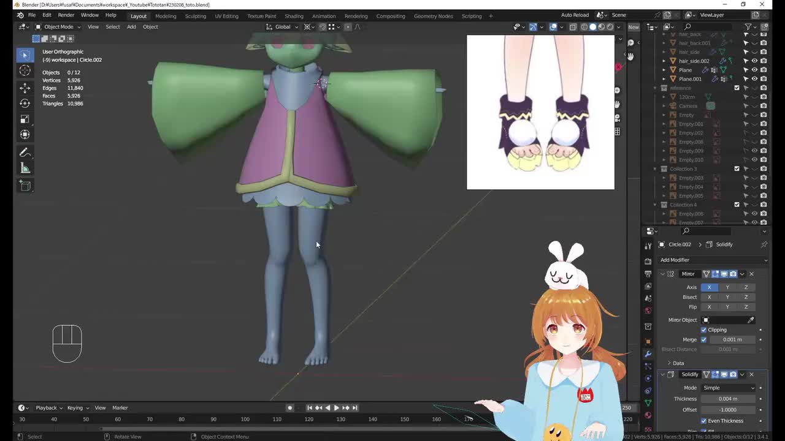
Task: Adjust the Solidify Offset field
Action: click(x=729, y=410)
